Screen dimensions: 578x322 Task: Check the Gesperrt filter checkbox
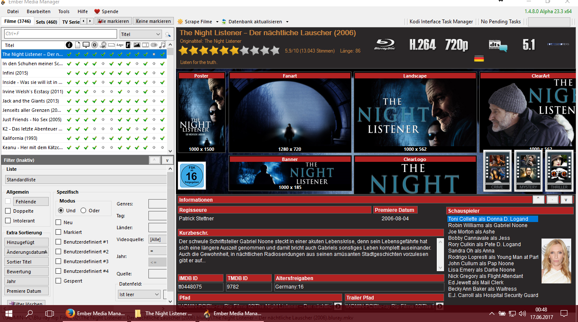[59, 281]
